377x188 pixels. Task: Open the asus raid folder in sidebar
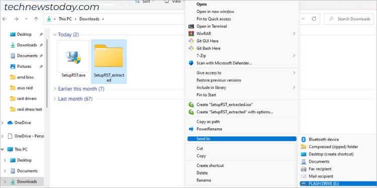tap(25, 88)
